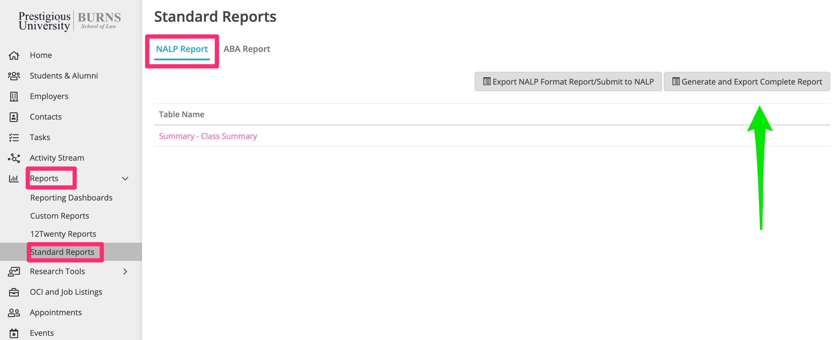Click the OCI and Job Listings briefcase icon

pyautogui.click(x=14, y=292)
